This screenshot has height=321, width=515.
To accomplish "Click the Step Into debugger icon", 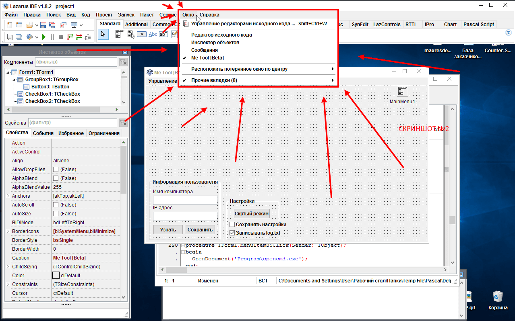I will (70, 37).
